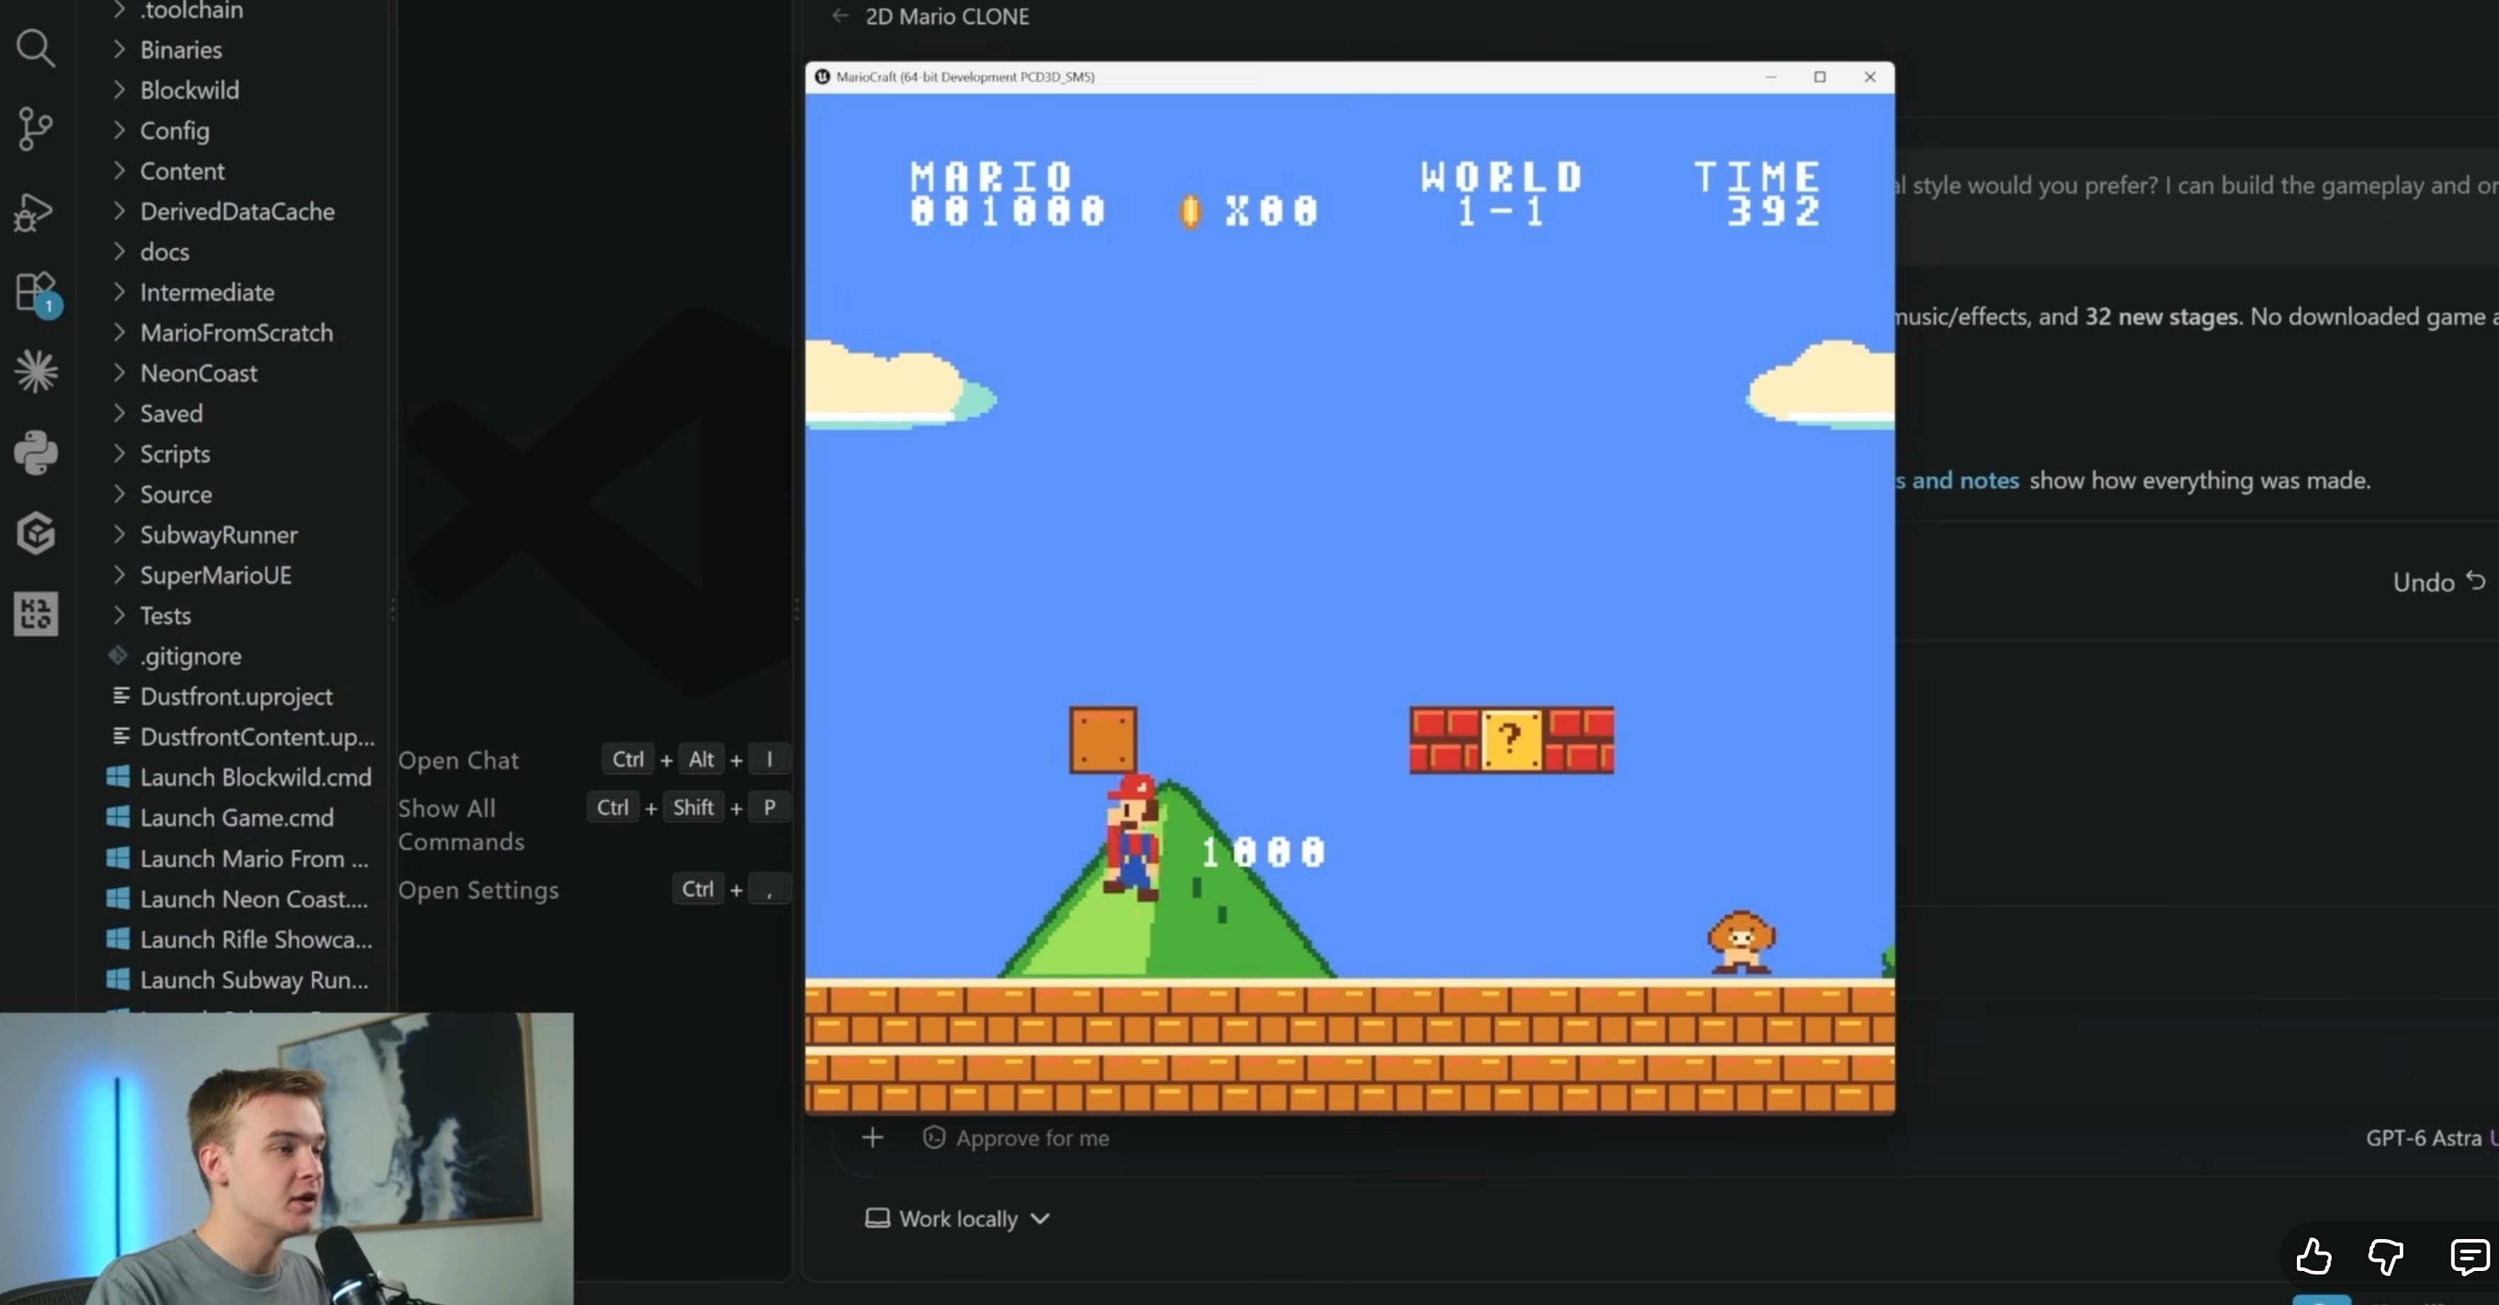Expand the MarioFromScratch folder
This screenshot has height=1305, width=2499.
pyautogui.click(x=119, y=332)
